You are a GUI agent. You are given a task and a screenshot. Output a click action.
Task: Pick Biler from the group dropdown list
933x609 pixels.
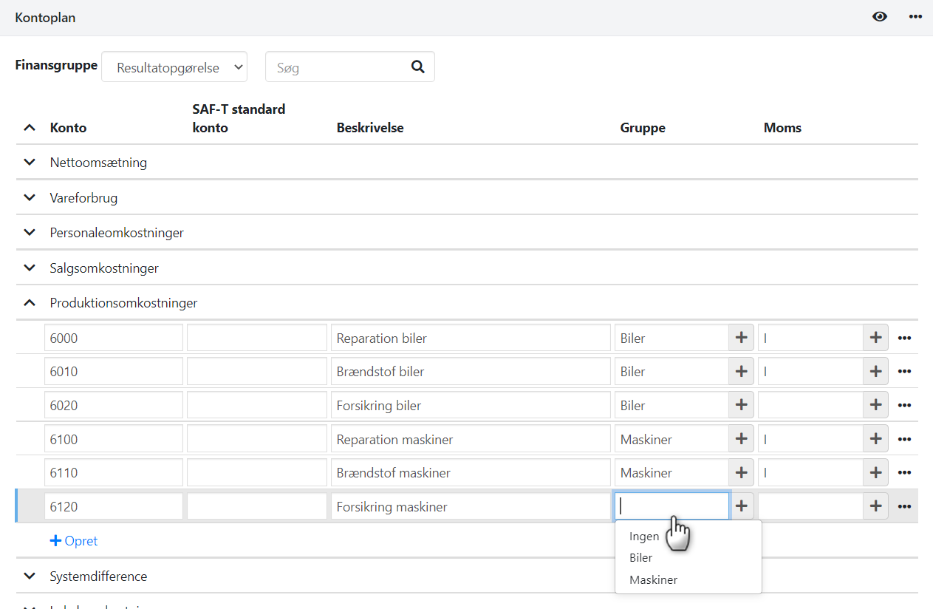click(640, 558)
